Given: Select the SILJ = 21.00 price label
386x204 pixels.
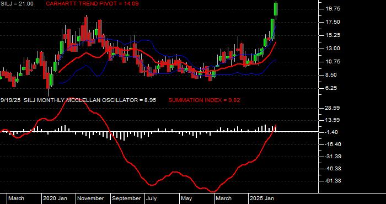Looking at the screenshot, I should click(17, 4).
